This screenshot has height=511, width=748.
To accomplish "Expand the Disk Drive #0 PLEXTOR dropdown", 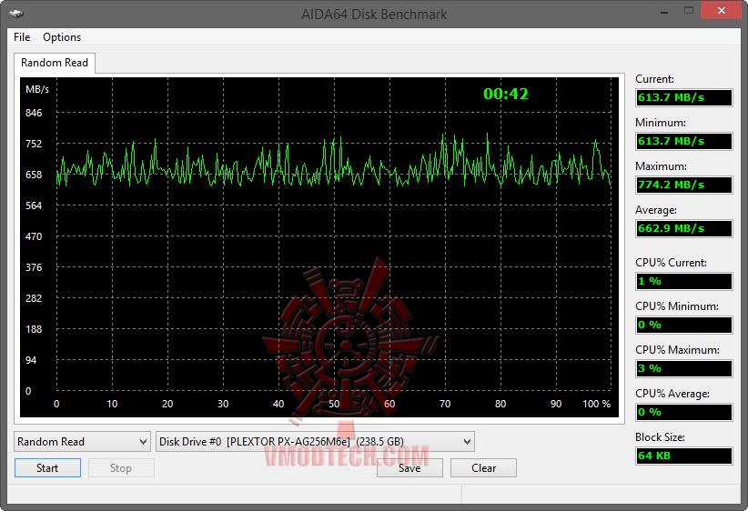I will click(316, 441).
